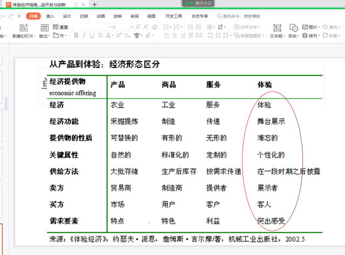This screenshot has width=345, height=255.
Task: Open the Shapes (形状) gallery
Action: pos(293,28)
